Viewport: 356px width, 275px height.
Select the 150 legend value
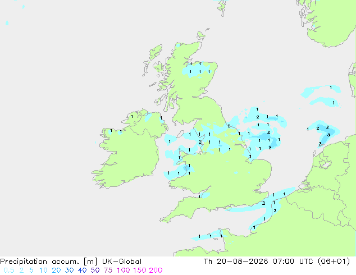click(140, 271)
